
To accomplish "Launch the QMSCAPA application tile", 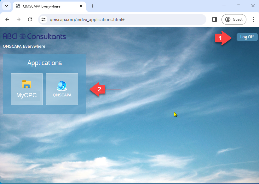I will (62, 89).
